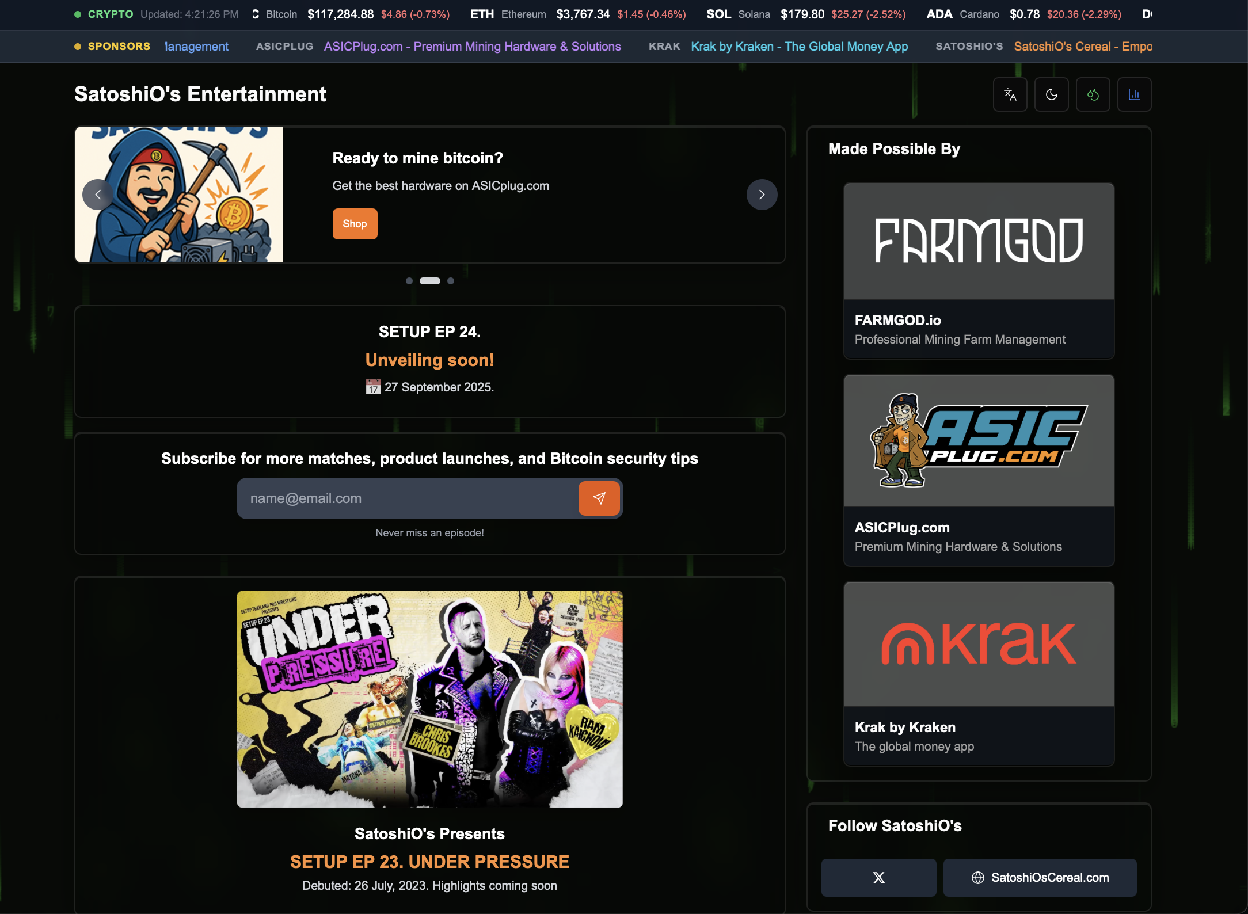Go to previous carousel slide
The image size is (1248, 914).
tap(98, 195)
